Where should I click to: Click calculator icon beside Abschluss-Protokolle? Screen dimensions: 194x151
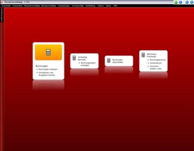click(x=143, y=55)
